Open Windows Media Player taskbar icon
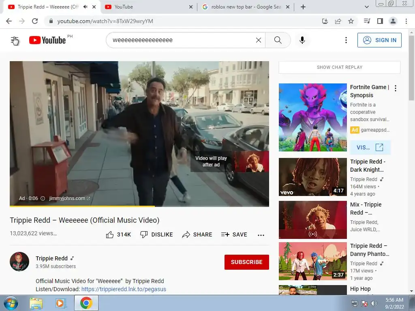415x311 pixels. coord(60,303)
